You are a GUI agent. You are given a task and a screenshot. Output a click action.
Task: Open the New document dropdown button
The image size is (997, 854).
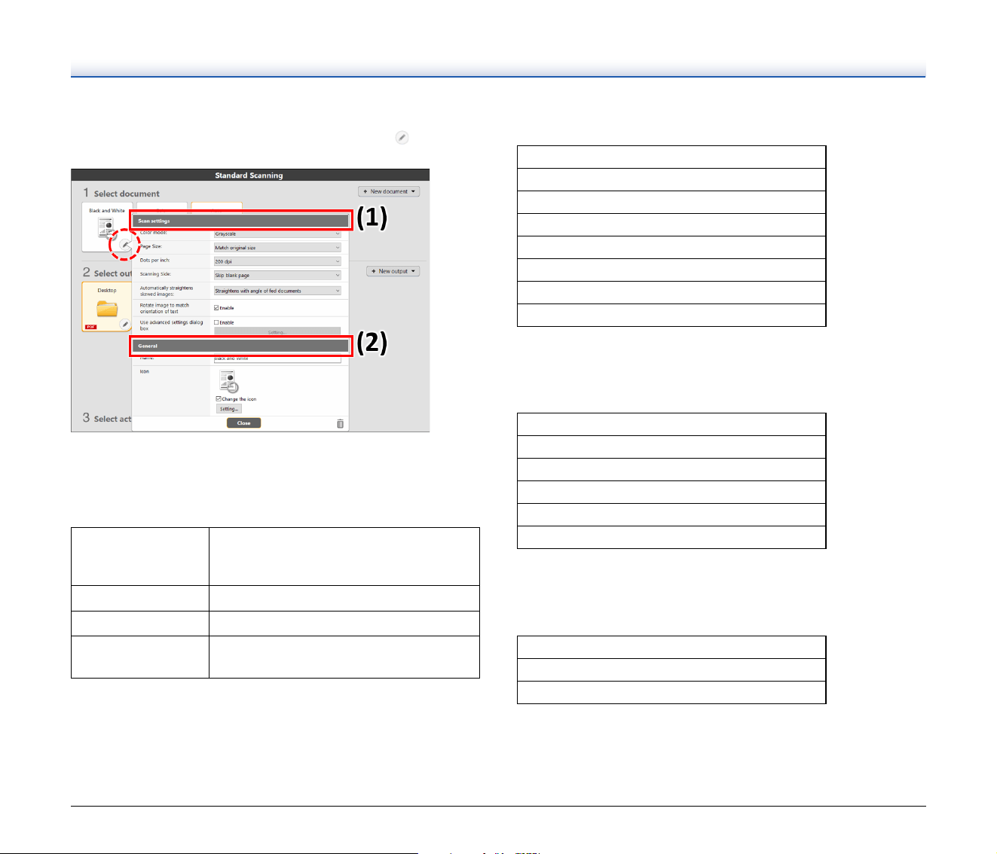tap(389, 191)
